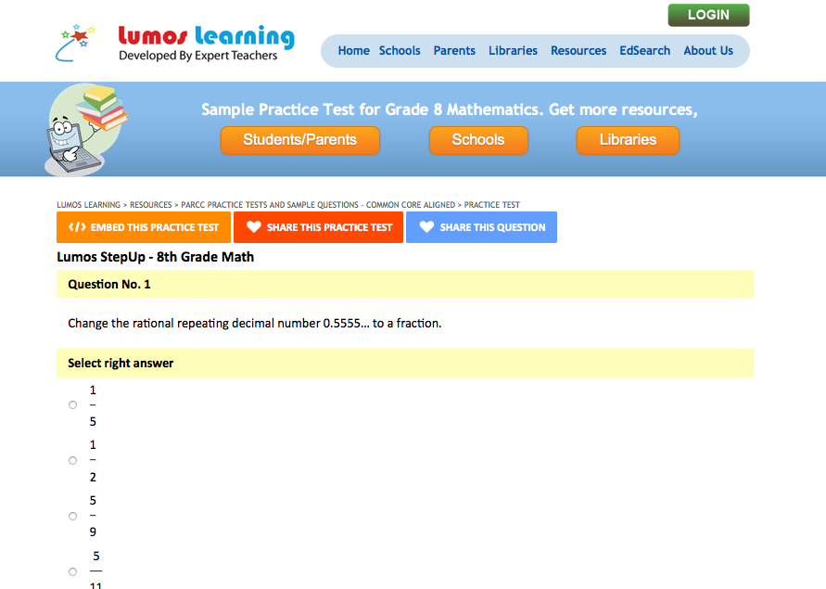Viewport: 826px width, 589px height.
Task: Click Embed This Practice Test button
Action: point(144,227)
